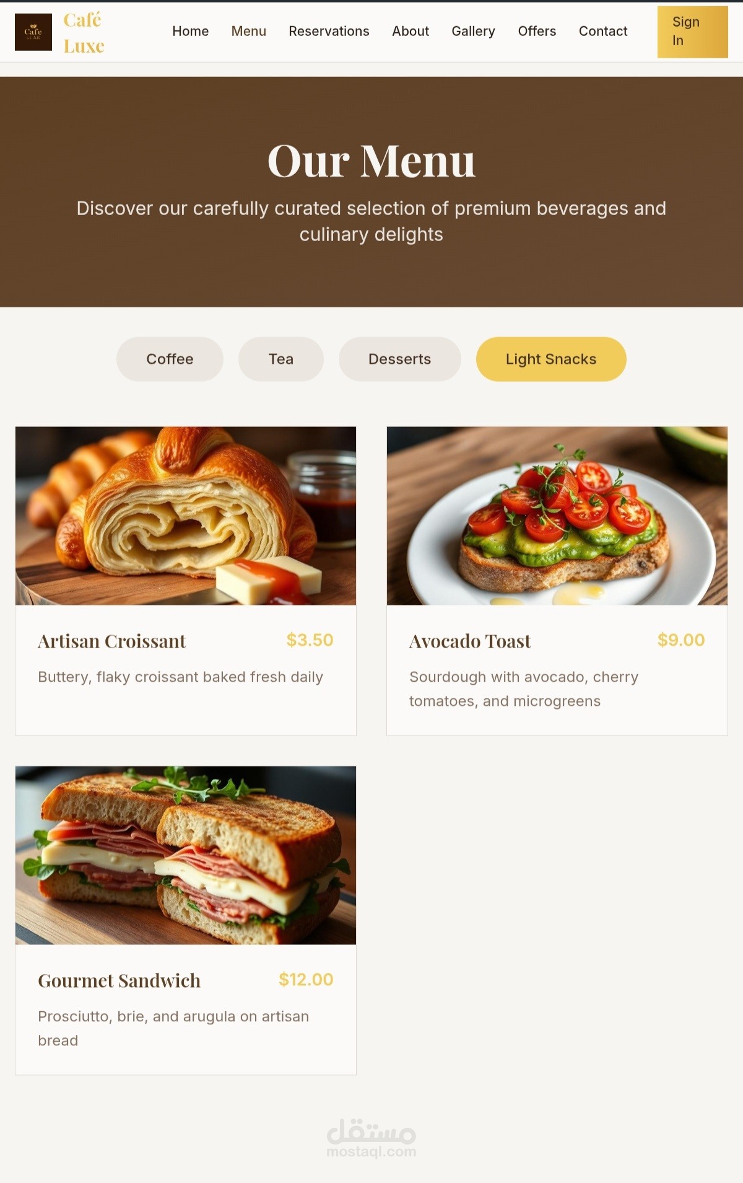Click the Sign In button

point(692,32)
